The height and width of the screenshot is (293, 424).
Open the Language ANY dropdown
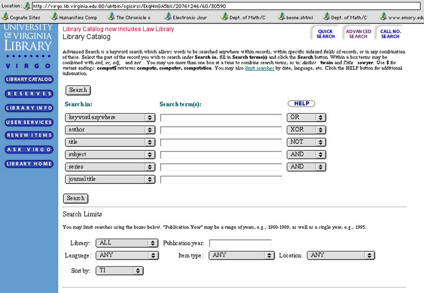127,255
